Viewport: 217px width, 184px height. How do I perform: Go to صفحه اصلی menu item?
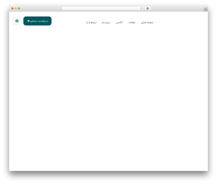147,23
